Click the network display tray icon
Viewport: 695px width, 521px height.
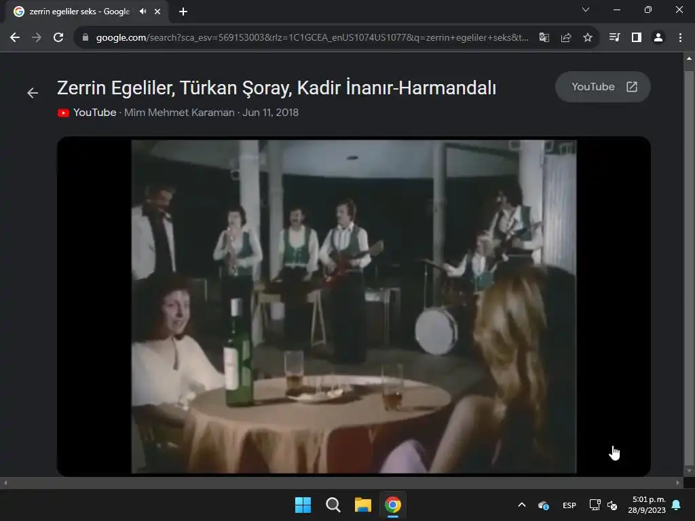595,505
